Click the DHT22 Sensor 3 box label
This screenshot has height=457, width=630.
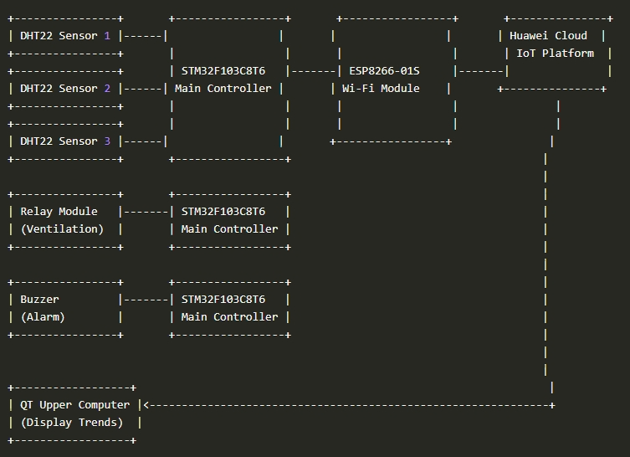coord(65,141)
